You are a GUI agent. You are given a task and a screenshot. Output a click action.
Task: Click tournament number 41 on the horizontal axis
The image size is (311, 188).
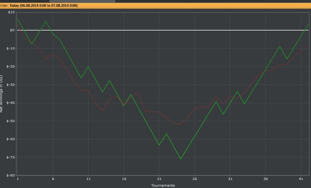point(301,179)
